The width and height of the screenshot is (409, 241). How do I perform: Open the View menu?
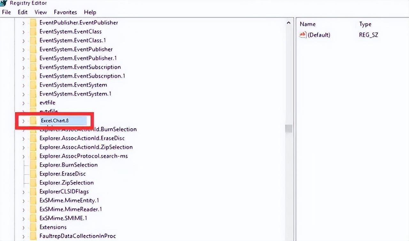[41, 12]
